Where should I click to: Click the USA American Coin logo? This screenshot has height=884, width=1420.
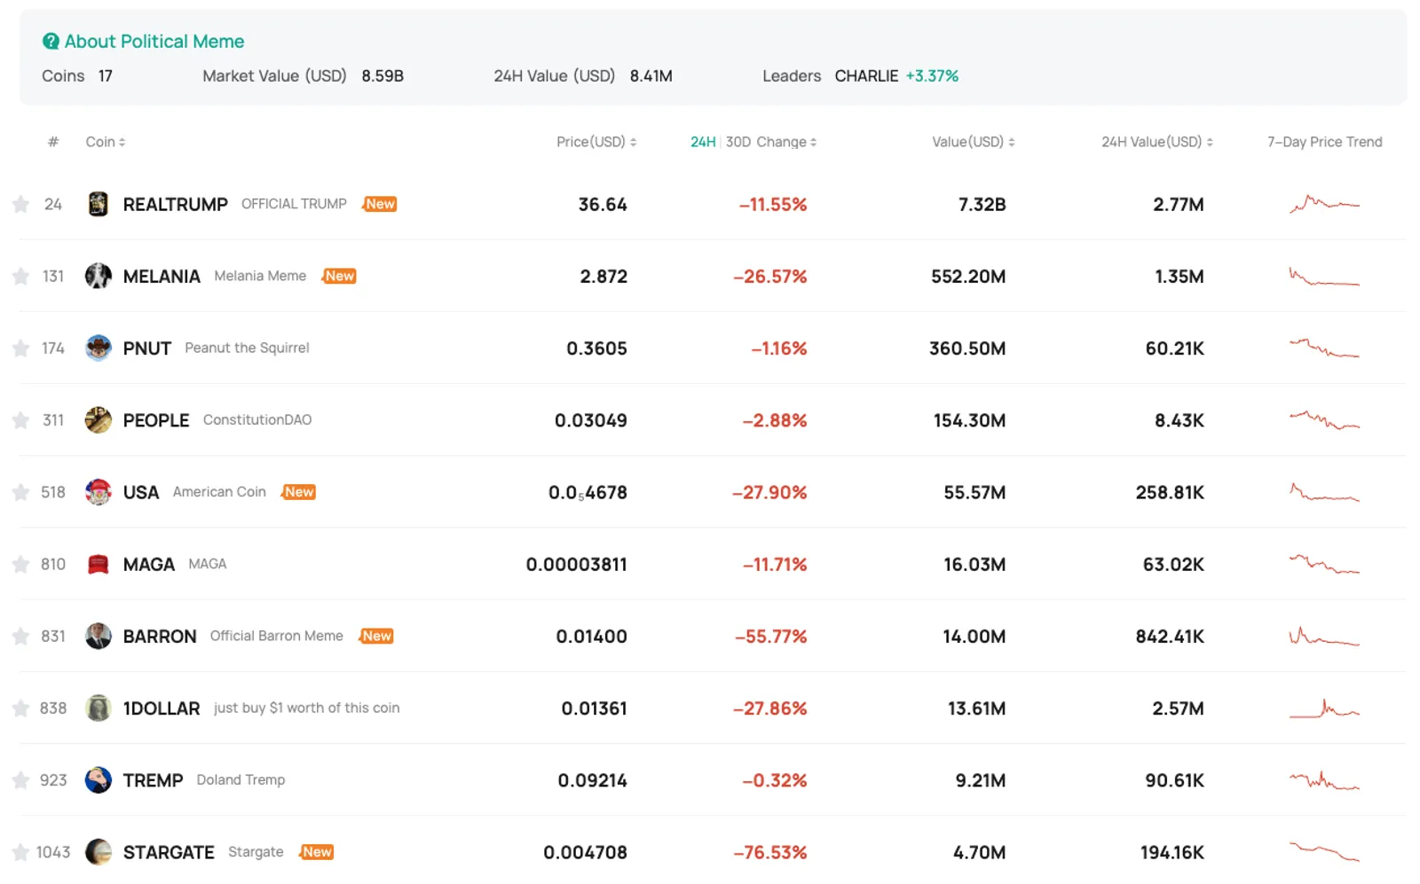[99, 492]
